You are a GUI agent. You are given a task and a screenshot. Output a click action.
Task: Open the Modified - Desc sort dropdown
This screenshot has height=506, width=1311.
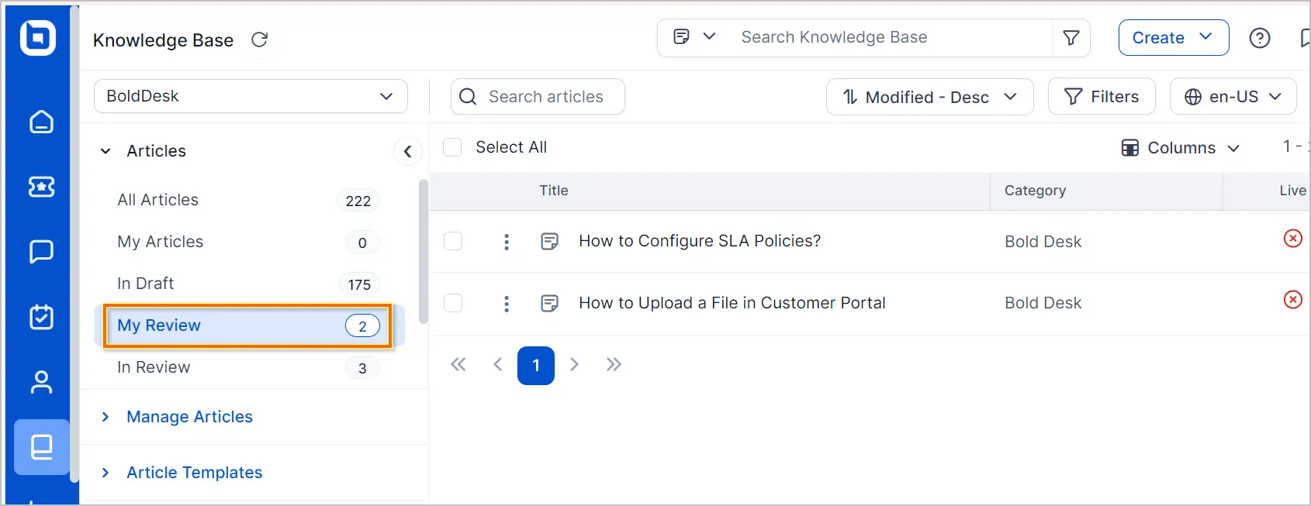pyautogui.click(x=930, y=97)
